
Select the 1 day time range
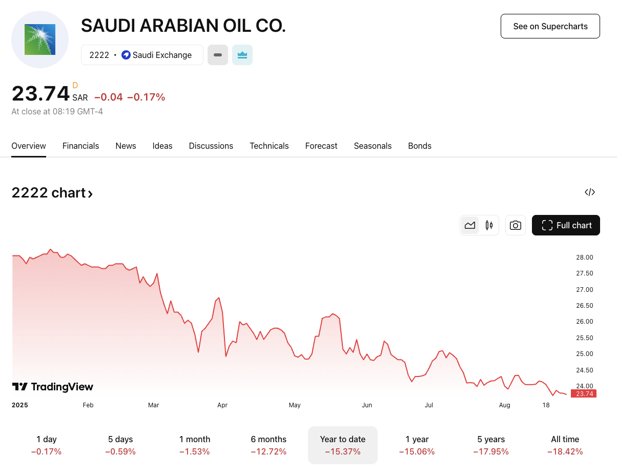[x=47, y=445]
